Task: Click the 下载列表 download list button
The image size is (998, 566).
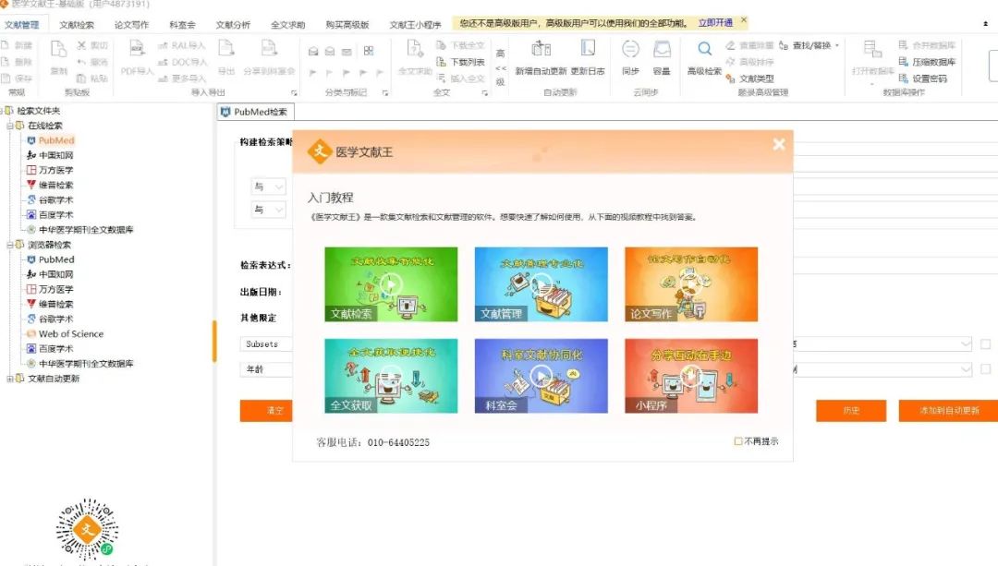Action: pos(460,62)
